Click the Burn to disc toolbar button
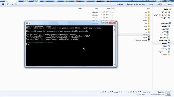 136,4
